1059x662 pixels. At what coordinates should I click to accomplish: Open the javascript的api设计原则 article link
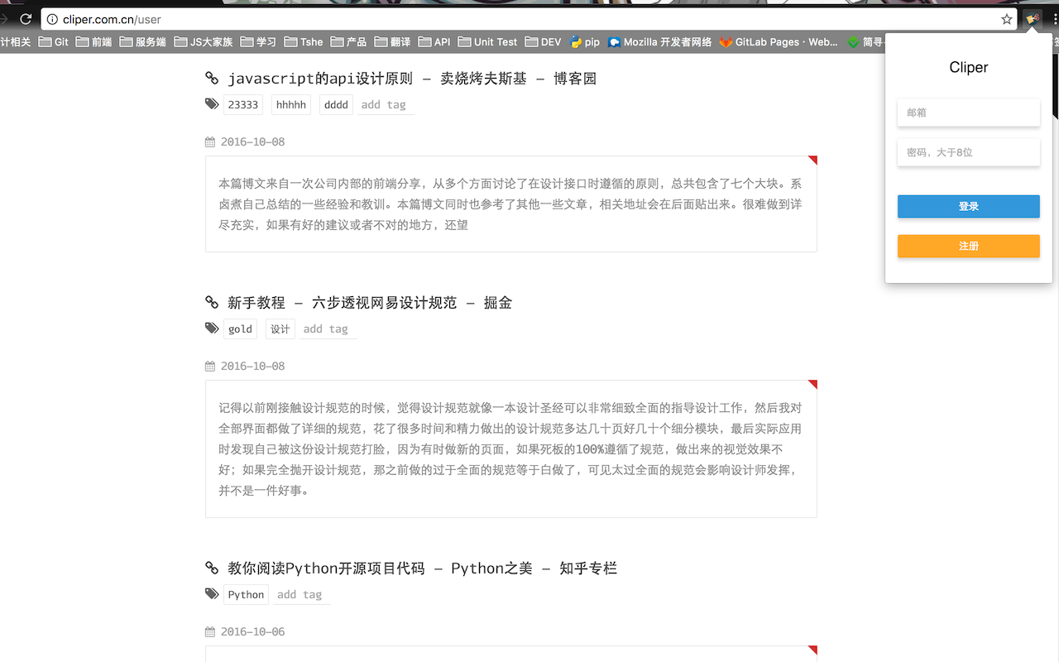[x=412, y=79]
